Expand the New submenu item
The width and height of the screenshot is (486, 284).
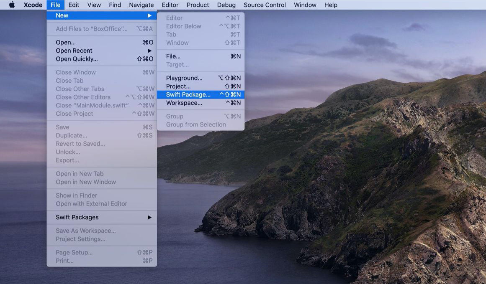point(102,15)
